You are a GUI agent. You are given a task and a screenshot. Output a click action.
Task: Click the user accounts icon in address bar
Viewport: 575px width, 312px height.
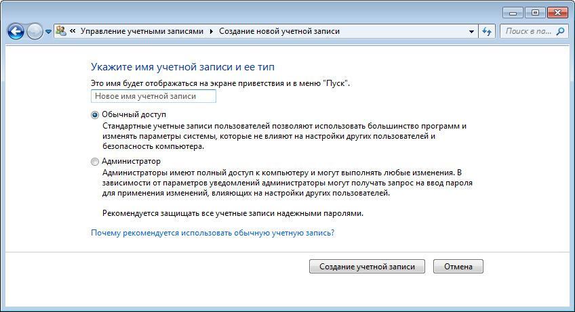coord(60,31)
